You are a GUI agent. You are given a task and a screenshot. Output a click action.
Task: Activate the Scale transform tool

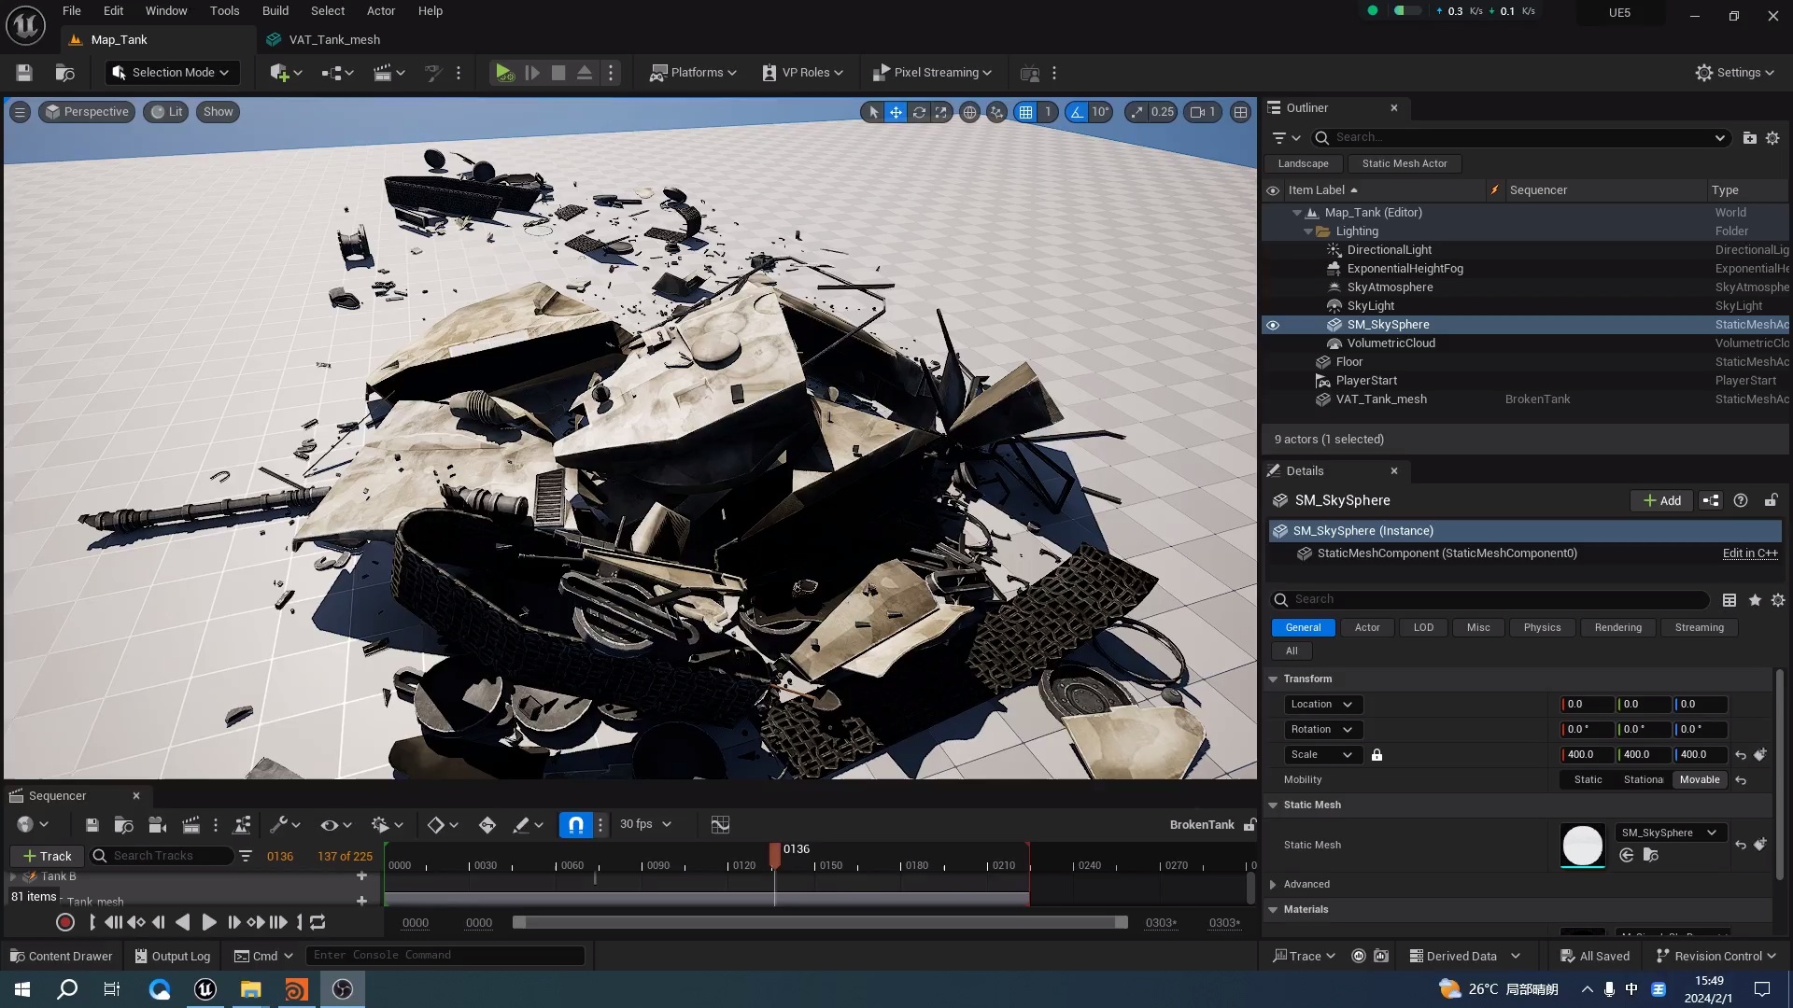941,111
